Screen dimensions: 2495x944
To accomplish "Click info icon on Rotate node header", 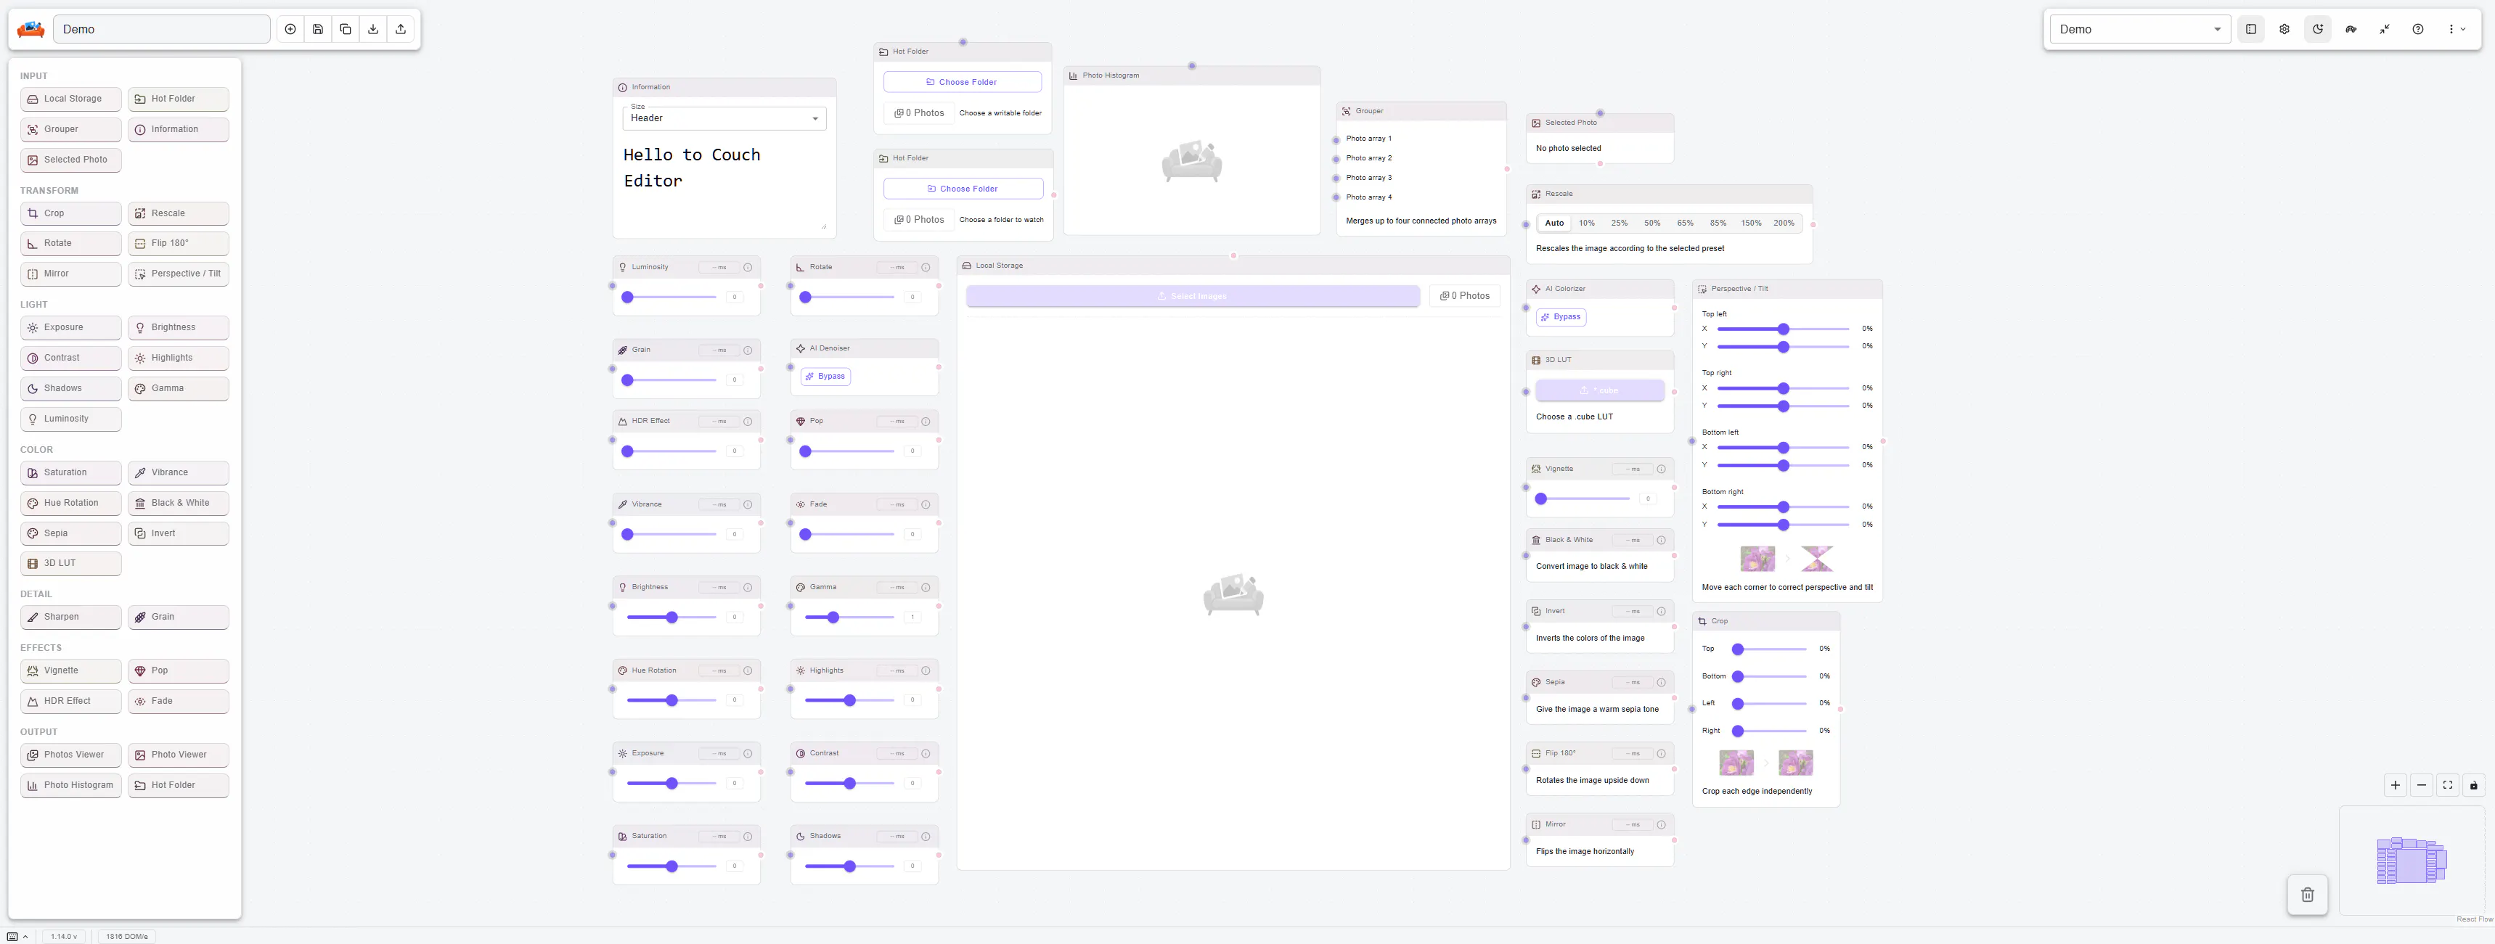I will [926, 267].
